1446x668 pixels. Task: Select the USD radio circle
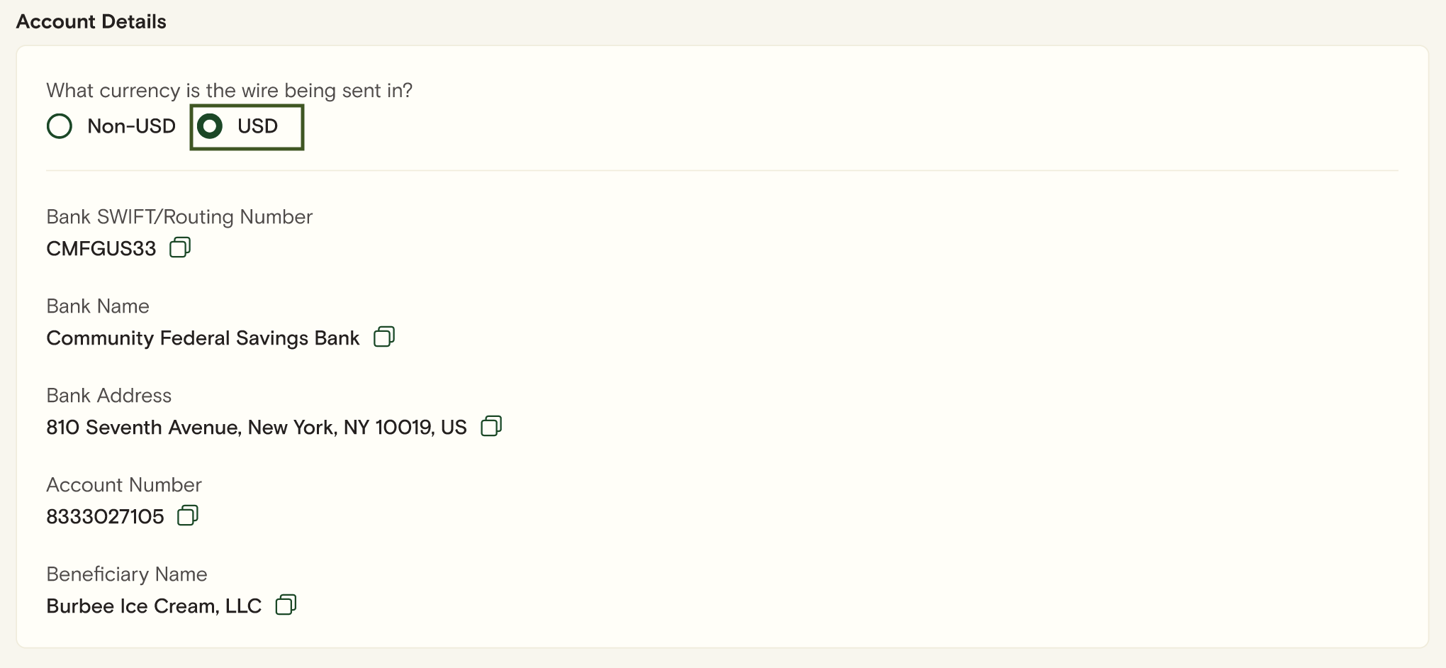210,126
